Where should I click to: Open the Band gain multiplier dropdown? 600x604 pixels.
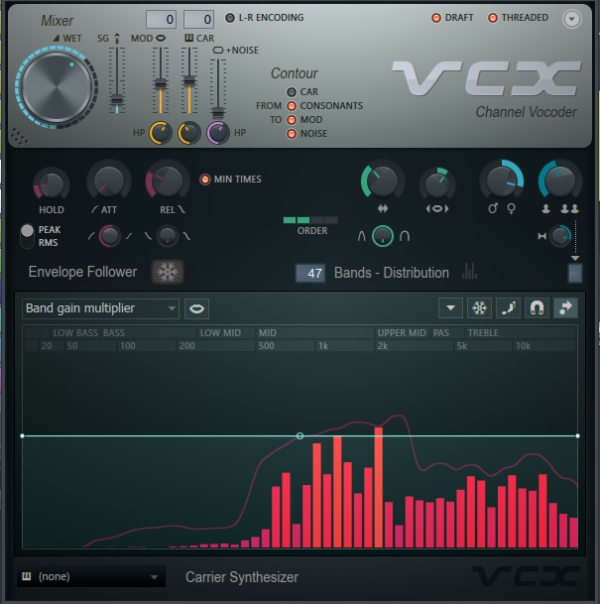[100, 308]
